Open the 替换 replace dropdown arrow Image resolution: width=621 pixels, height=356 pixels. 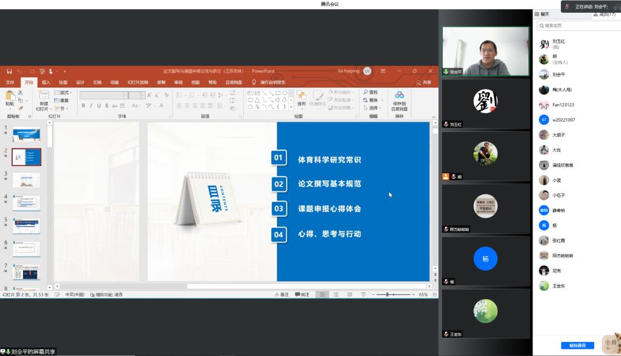(x=382, y=100)
